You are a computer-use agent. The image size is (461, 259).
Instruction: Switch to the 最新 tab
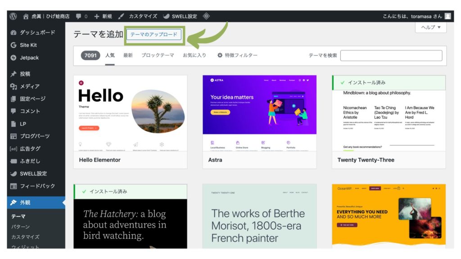click(x=128, y=55)
